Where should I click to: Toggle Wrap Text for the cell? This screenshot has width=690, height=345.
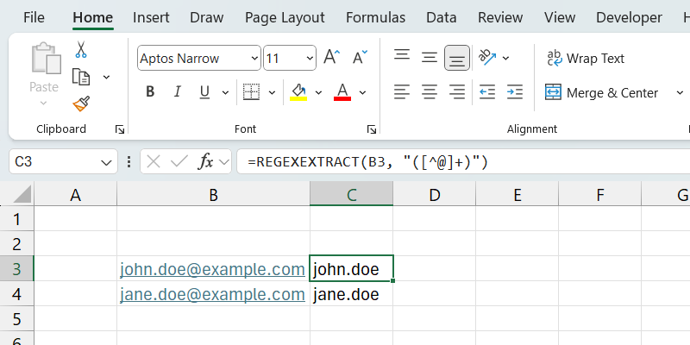(586, 59)
